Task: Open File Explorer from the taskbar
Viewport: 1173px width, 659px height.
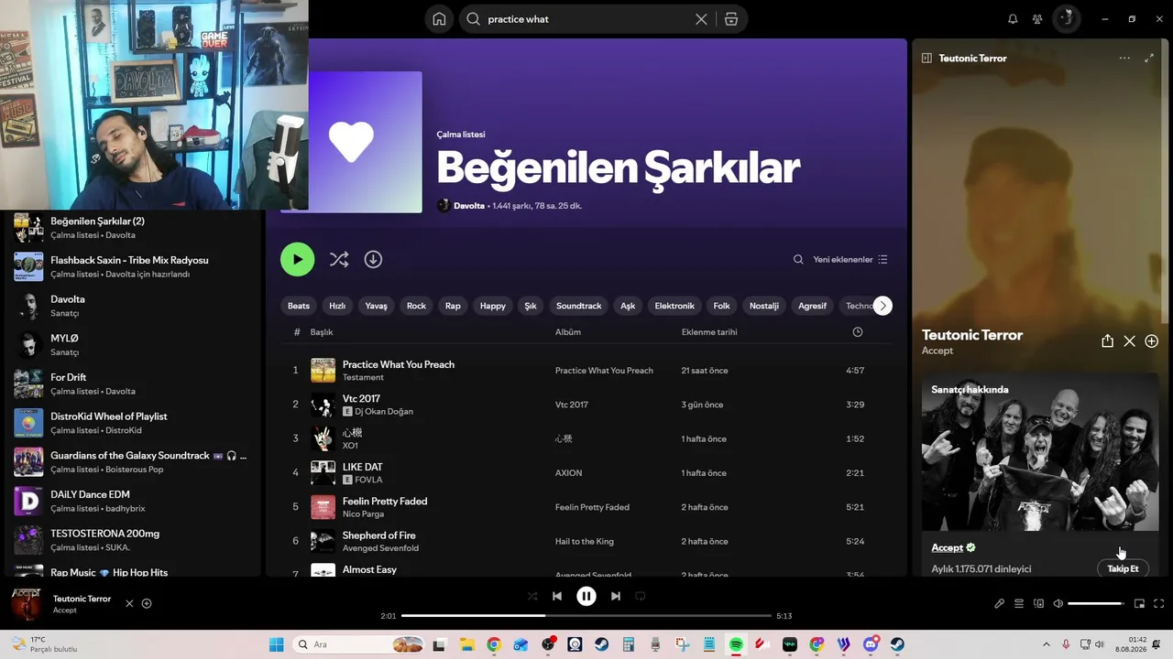Action: (x=467, y=644)
